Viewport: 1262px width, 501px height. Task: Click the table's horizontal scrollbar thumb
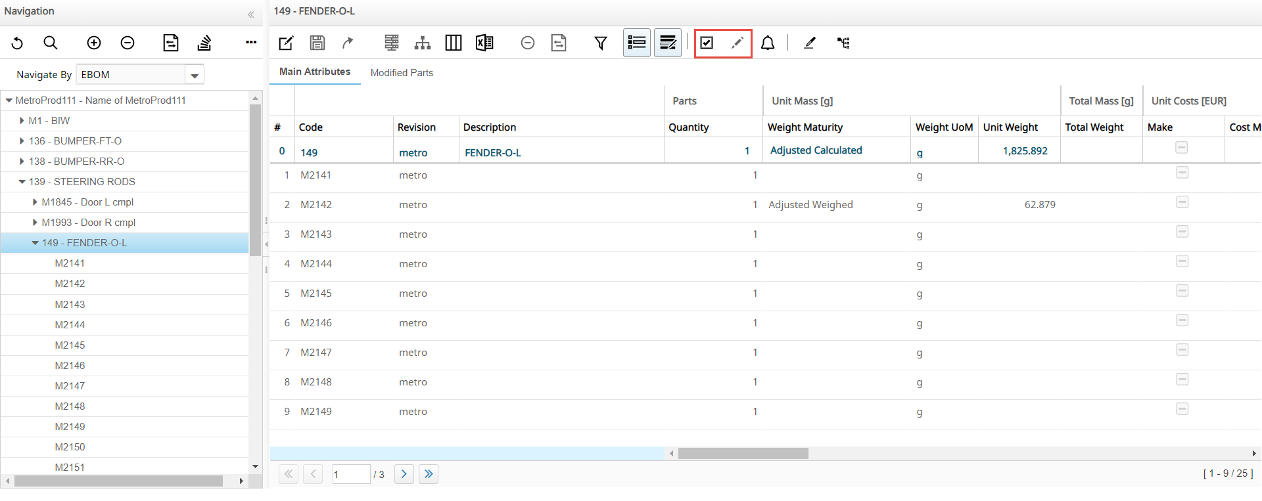743,454
